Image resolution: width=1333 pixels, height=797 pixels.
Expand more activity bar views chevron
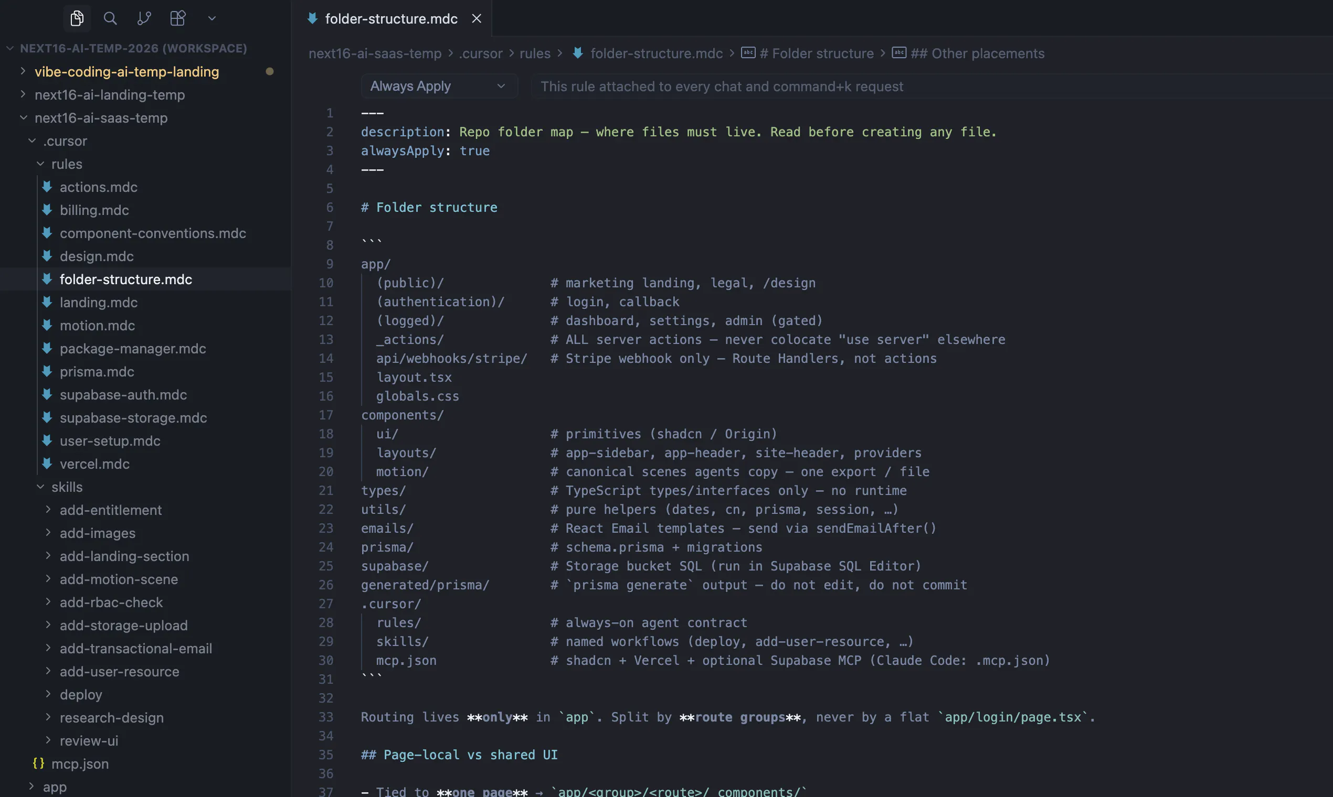(212, 18)
